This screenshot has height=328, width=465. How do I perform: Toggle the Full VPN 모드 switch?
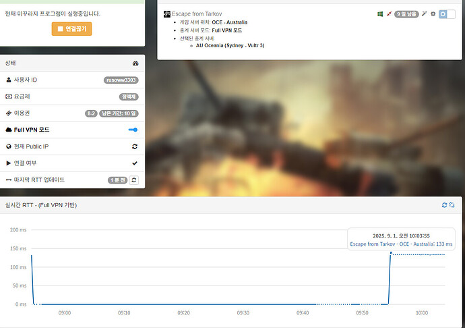tap(133, 130)
